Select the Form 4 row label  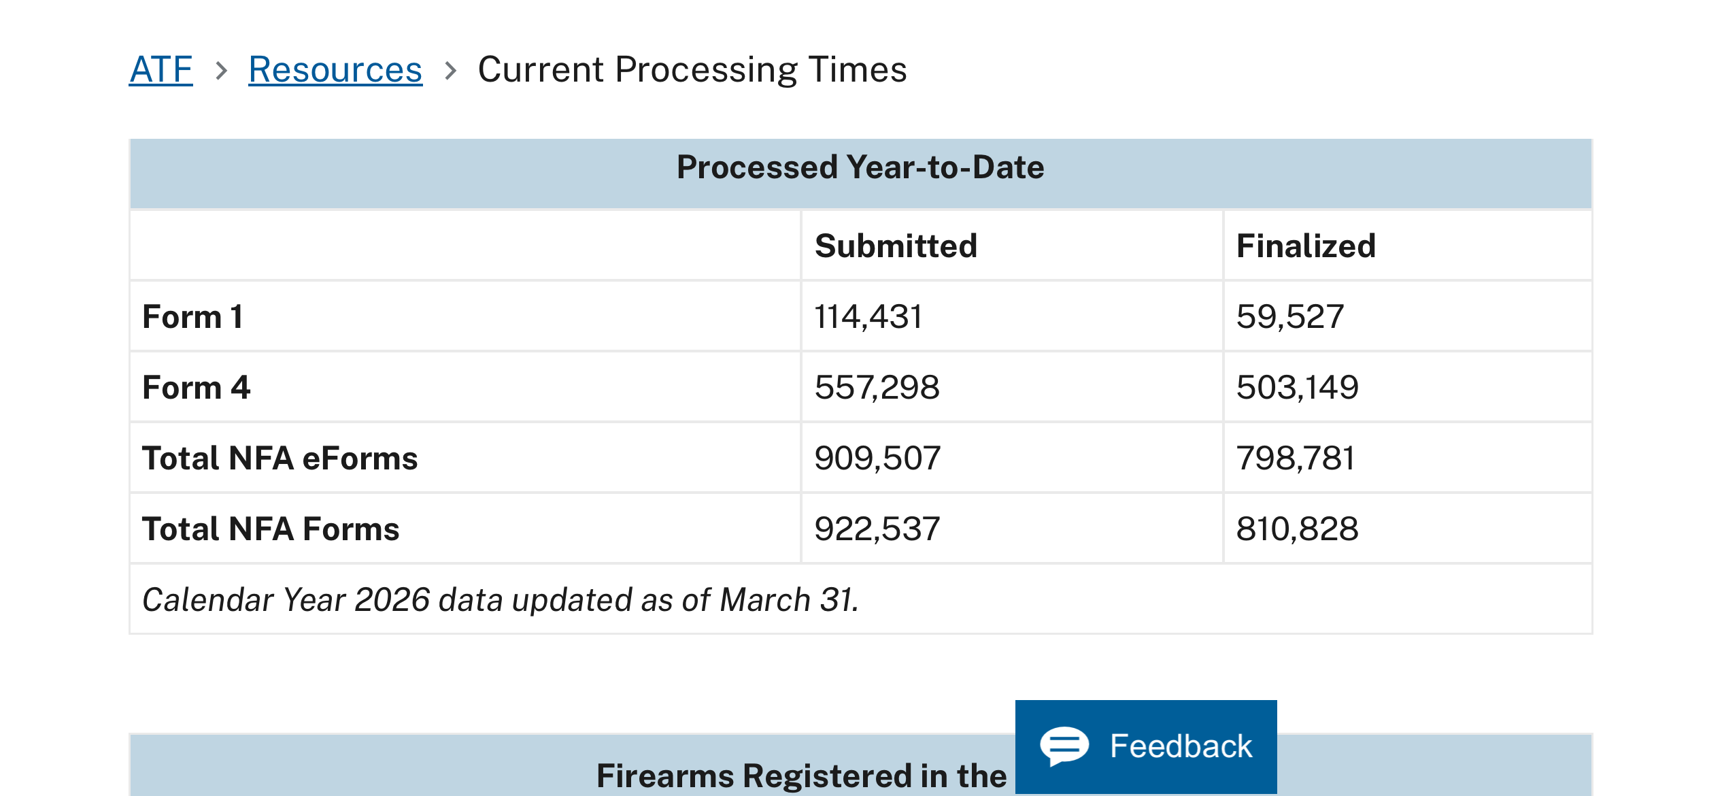pos(197,387)
